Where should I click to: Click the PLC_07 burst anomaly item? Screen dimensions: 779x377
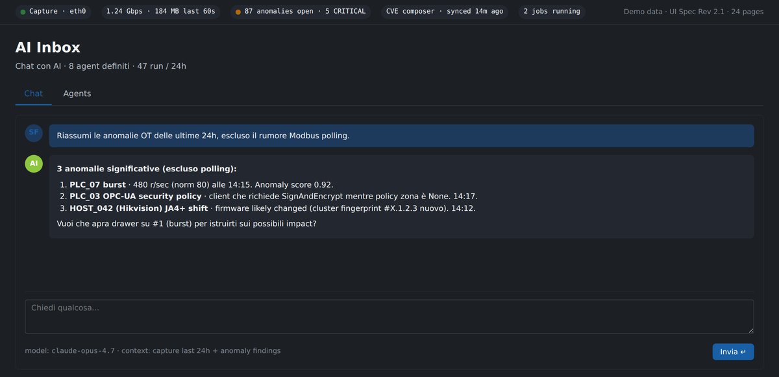point(201,184)
